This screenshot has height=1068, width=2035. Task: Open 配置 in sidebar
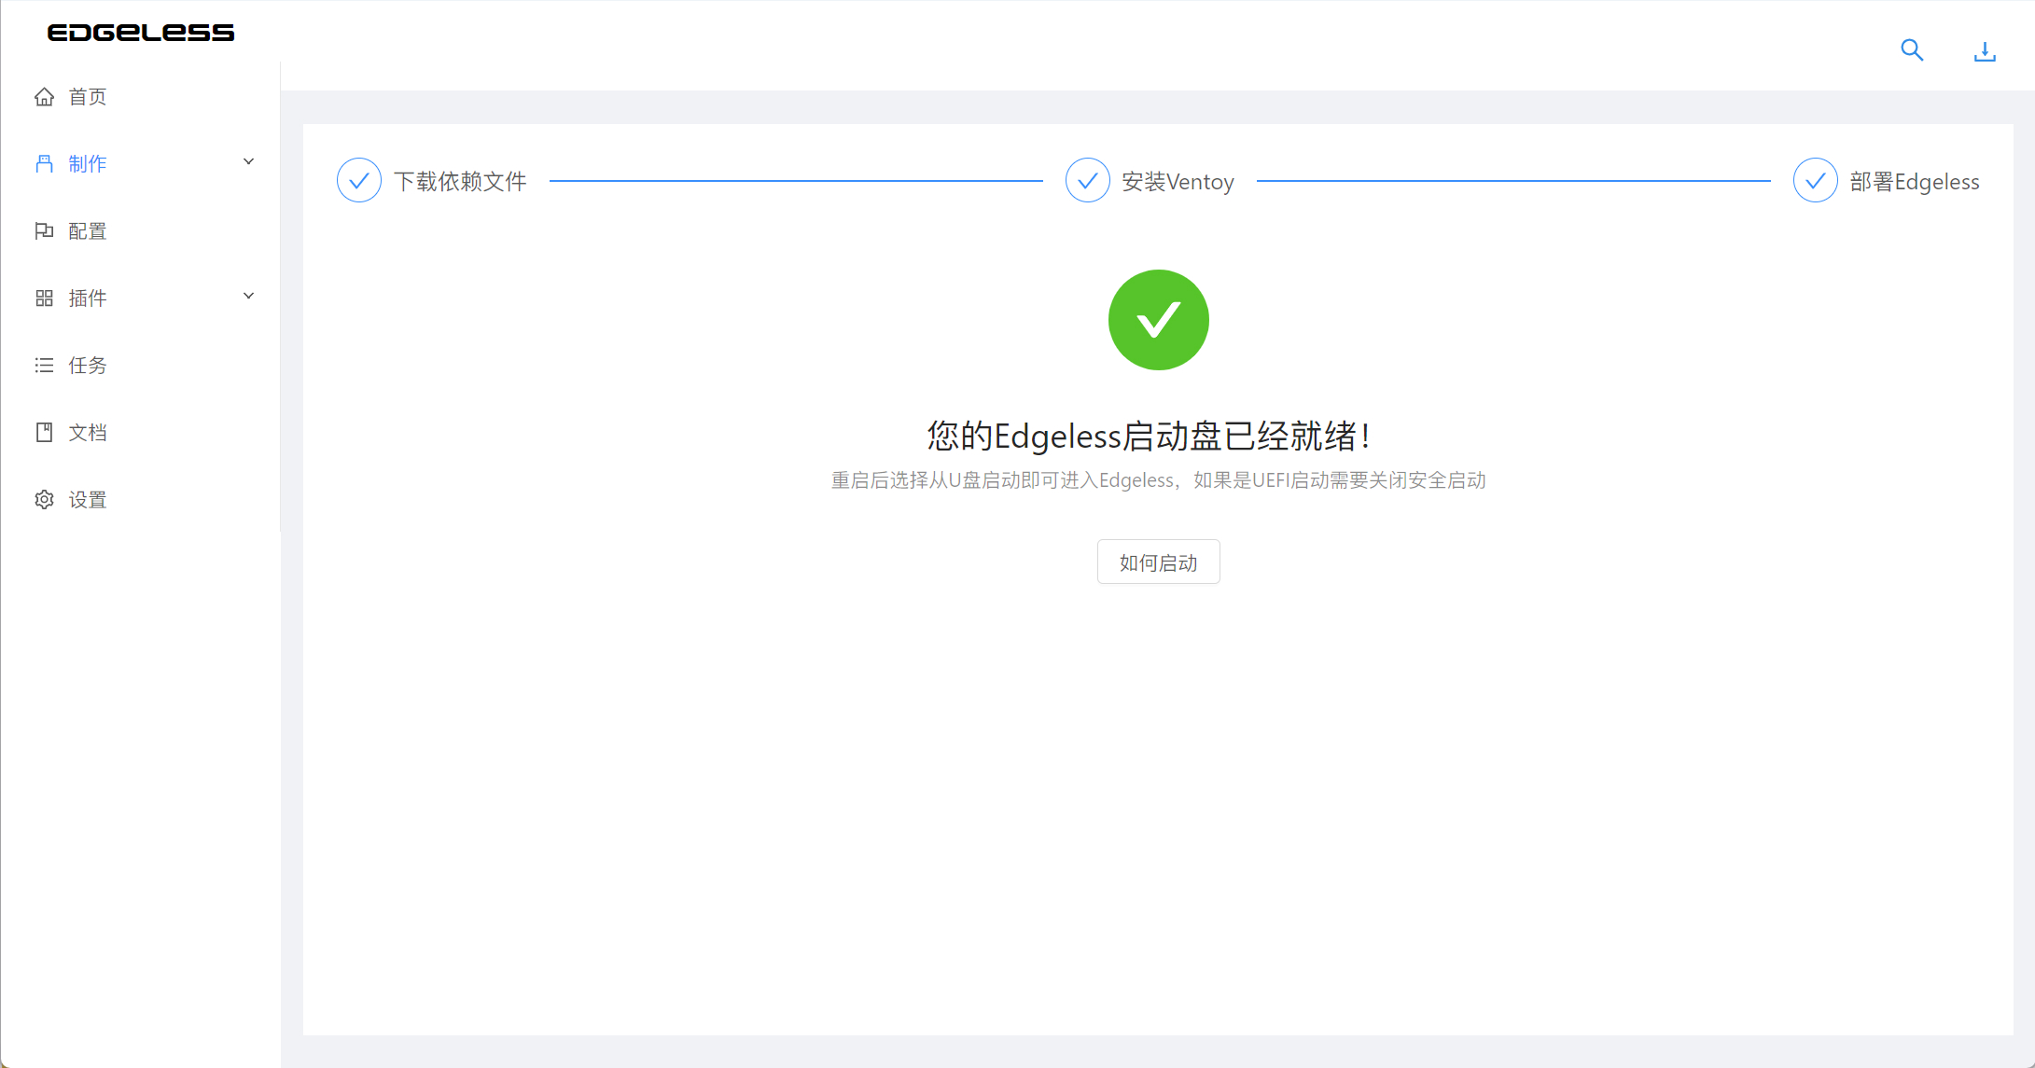140,231
